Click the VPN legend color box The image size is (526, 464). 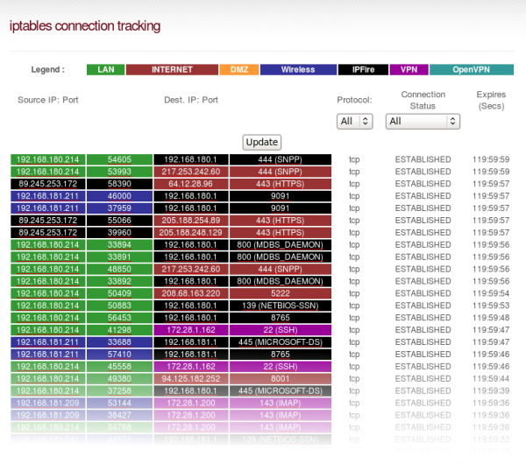point(409,70)
